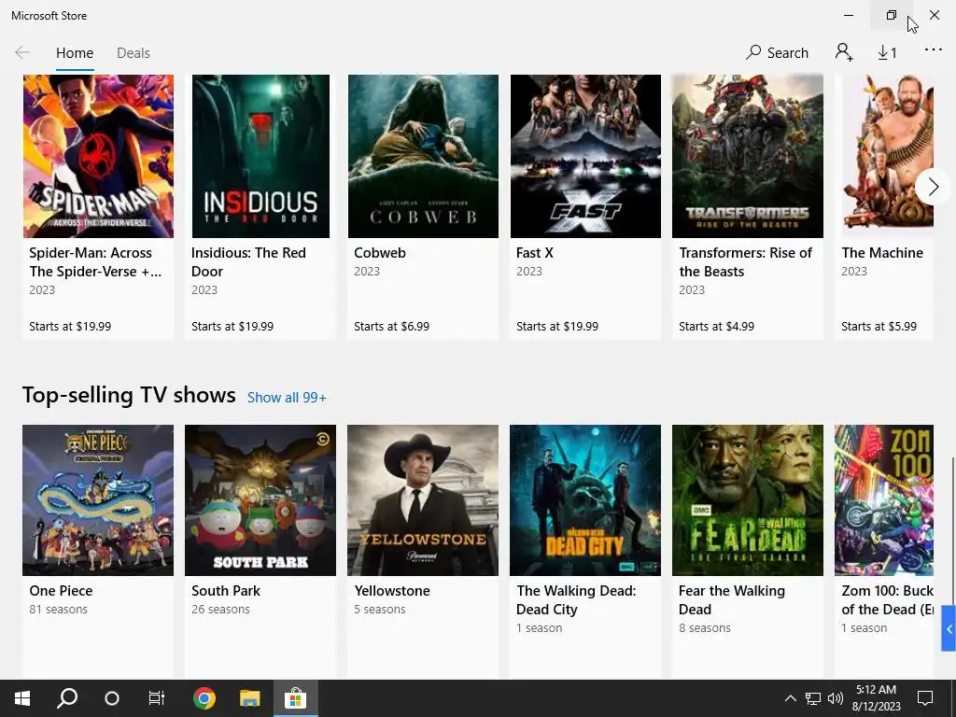Open network status tray icon

pyautogui.click(x=813, y=698)
